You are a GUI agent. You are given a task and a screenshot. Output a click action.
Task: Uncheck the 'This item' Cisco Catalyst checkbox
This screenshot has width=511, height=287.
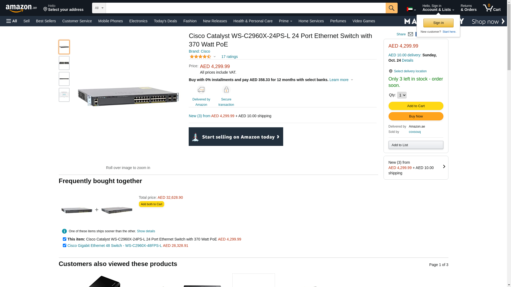point(64,239)
